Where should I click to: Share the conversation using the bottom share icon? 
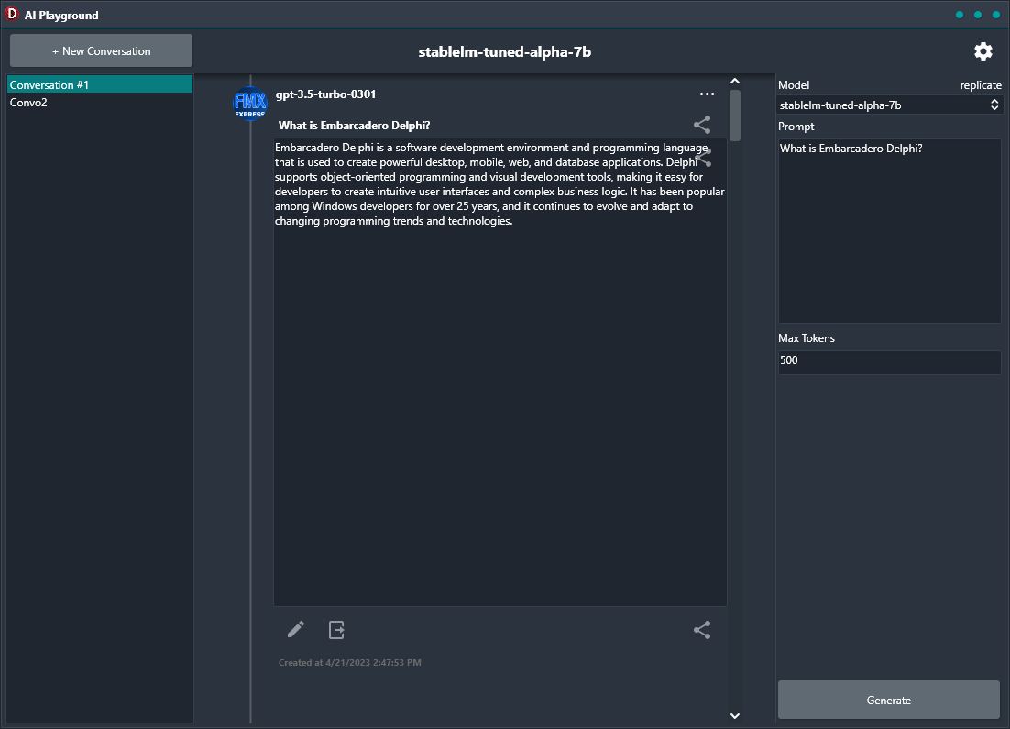pyautogui.click(x=702, y=630)
